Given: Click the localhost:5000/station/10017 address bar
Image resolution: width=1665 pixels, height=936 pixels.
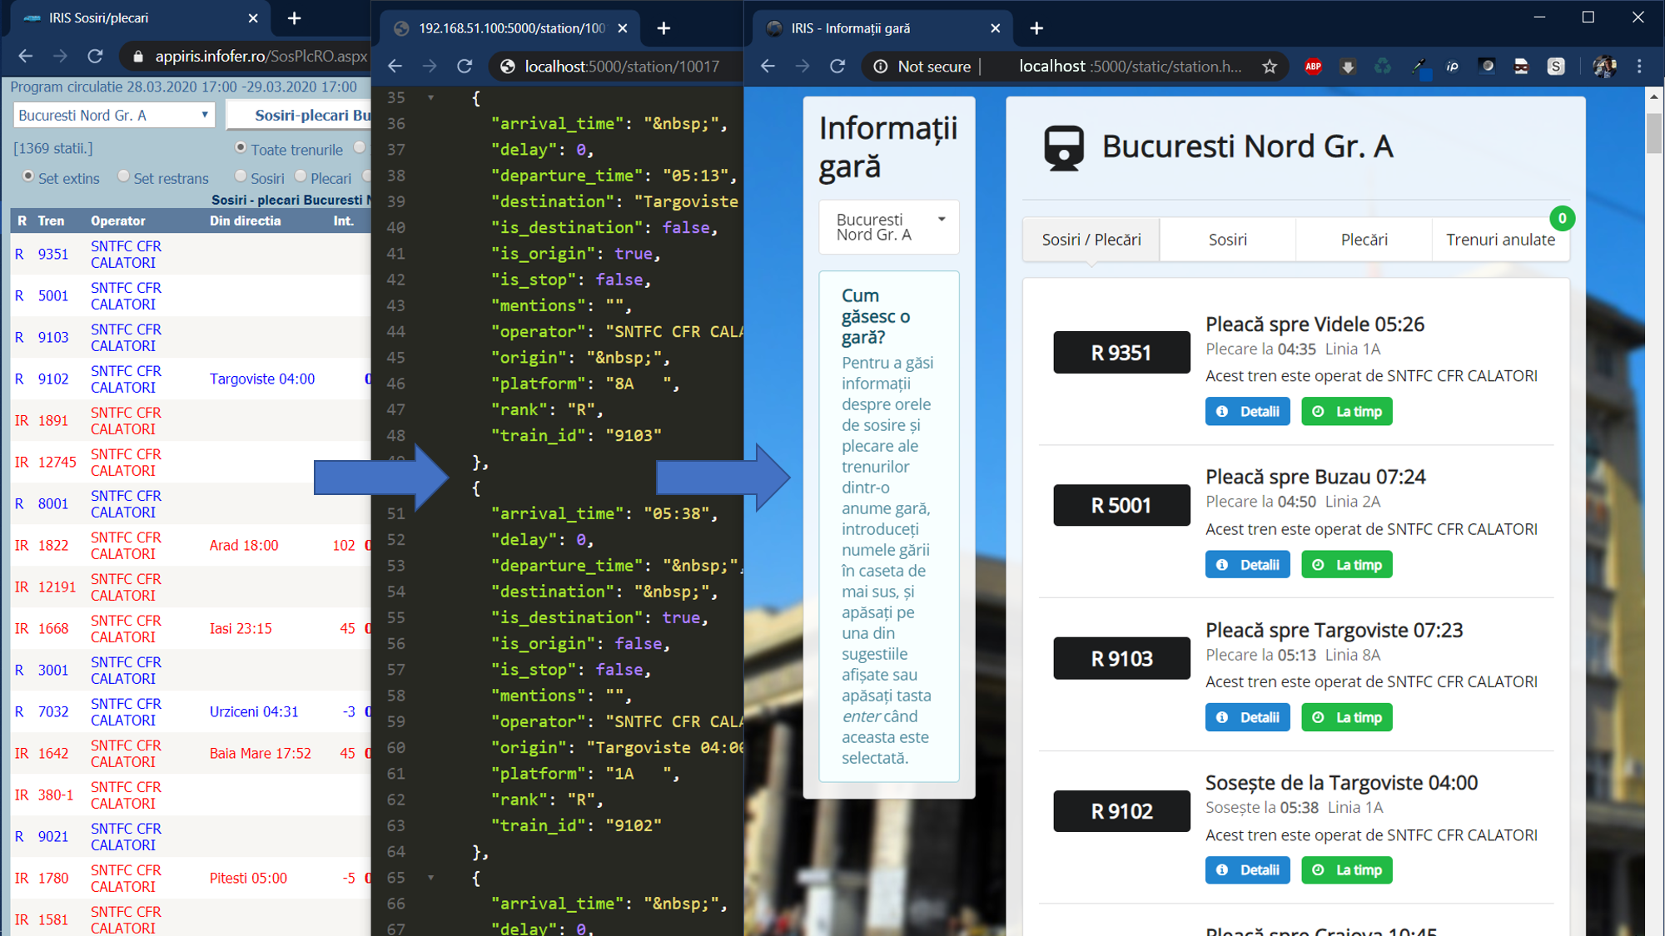Looking at the screenshot, I should coord(622,67).
